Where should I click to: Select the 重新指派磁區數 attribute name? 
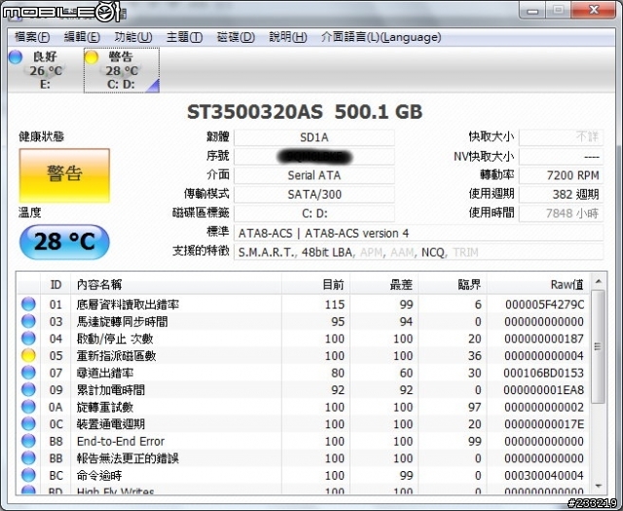click(x=116, y=355)
